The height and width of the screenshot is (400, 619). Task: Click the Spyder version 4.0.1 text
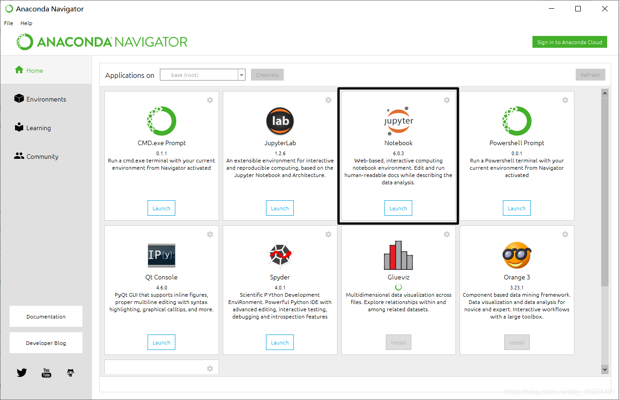coord(280,288)
